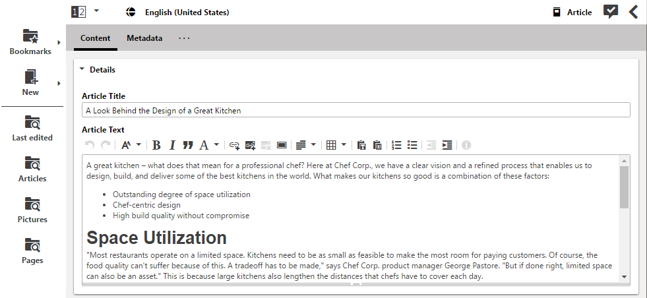Toggle italic formatting
The width and height of the screenshot is (647, 298).
coord(173,145)
